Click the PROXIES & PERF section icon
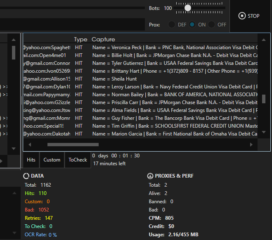Screen dimensions: 272x240 [150, 176]
